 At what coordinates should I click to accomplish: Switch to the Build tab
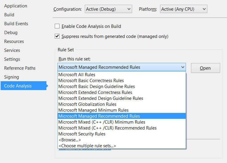click(9, 15)
